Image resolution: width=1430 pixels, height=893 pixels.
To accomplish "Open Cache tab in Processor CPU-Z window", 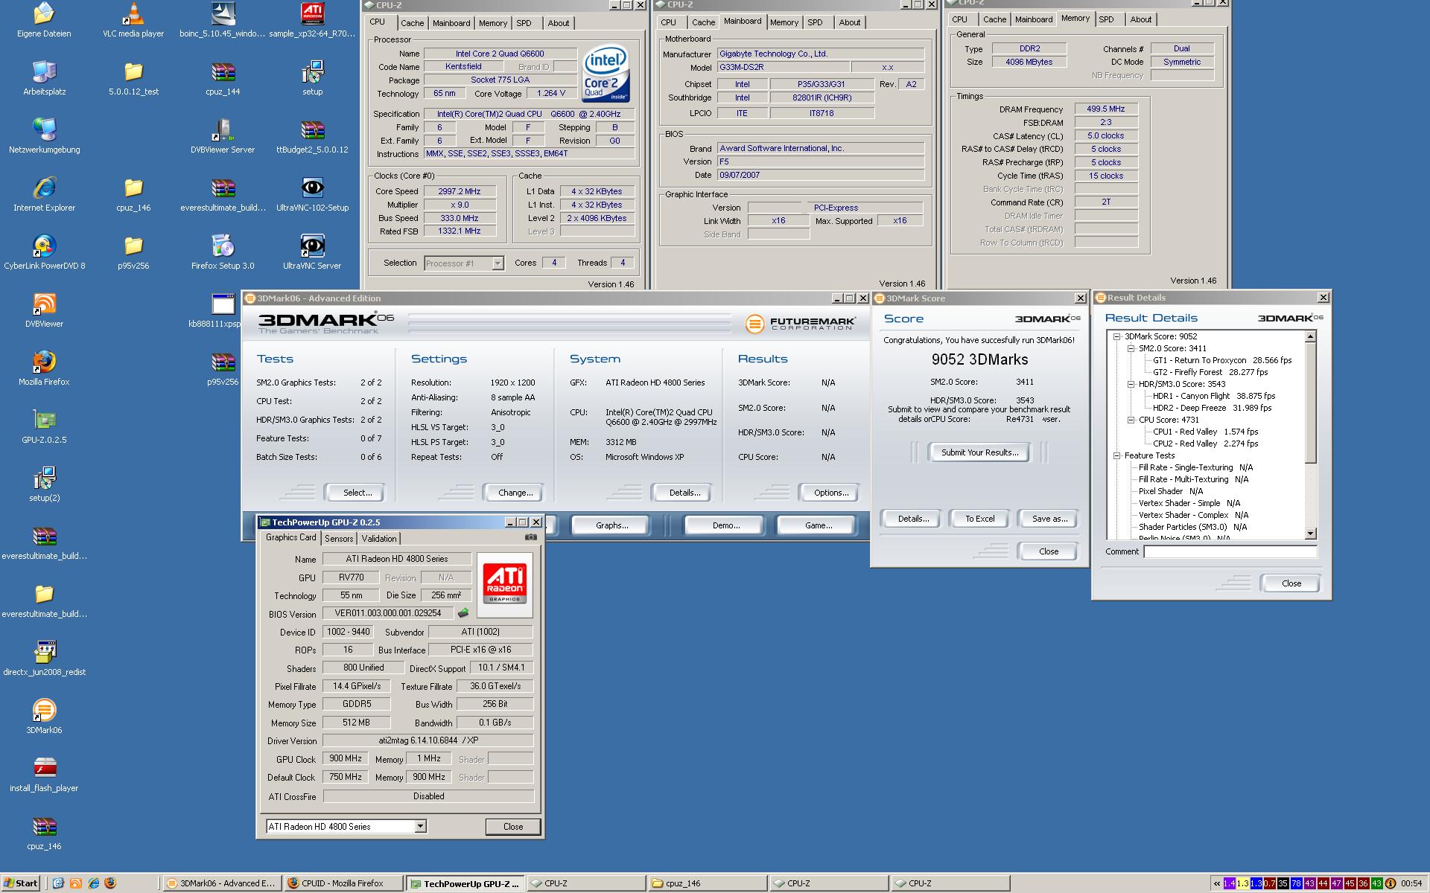I will 412,23.
